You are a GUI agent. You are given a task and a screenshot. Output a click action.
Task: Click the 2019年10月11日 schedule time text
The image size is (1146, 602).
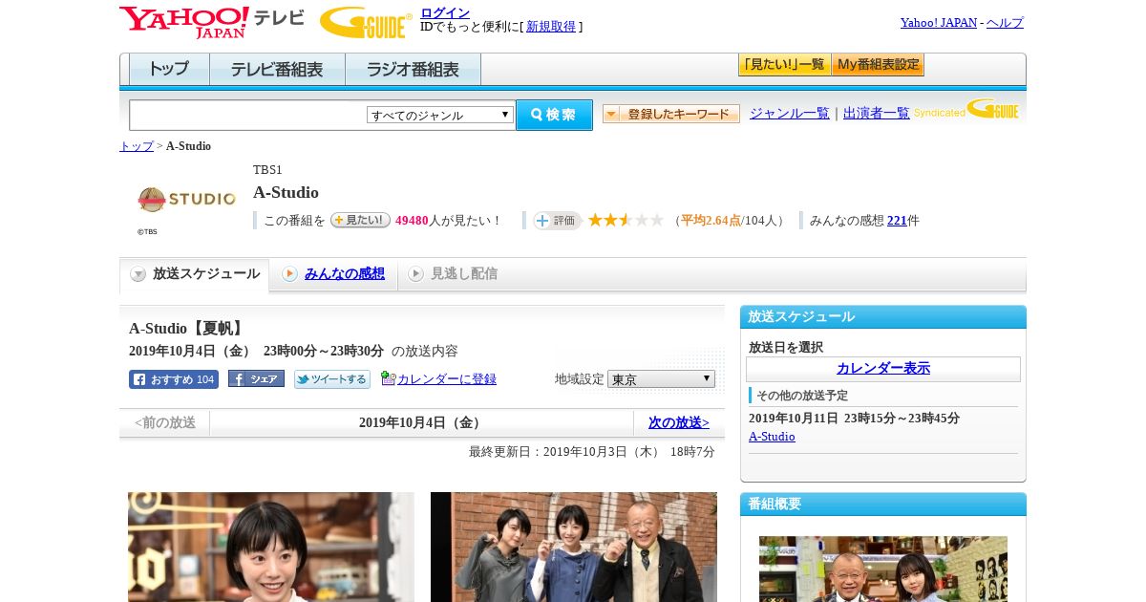coord(854,419)
